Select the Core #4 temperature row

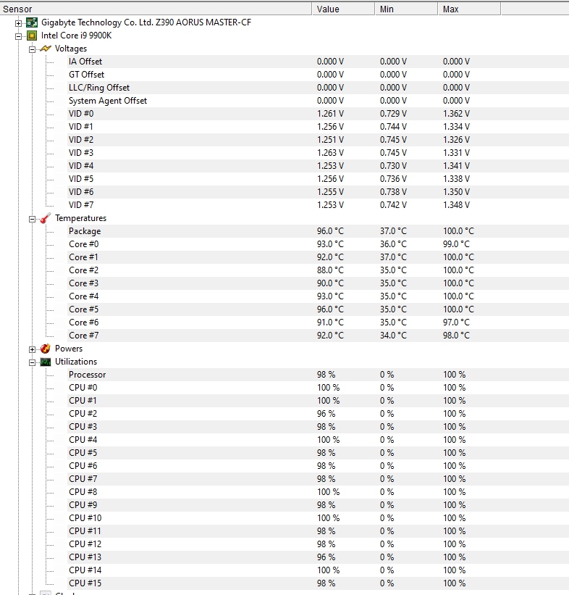pyautogui.click(x=318, y=296)
